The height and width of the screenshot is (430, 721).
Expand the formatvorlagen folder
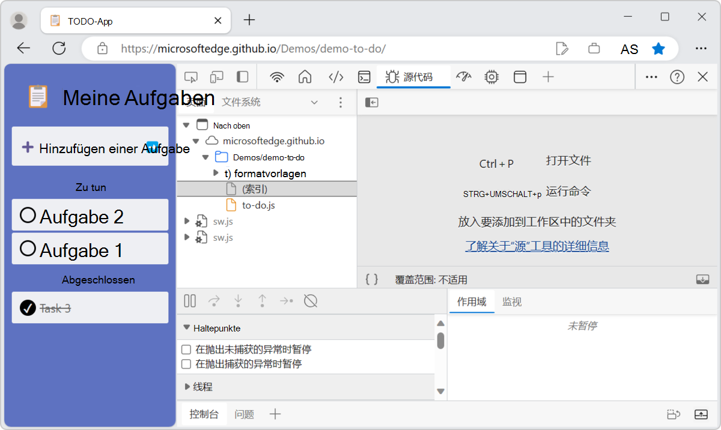216,174
